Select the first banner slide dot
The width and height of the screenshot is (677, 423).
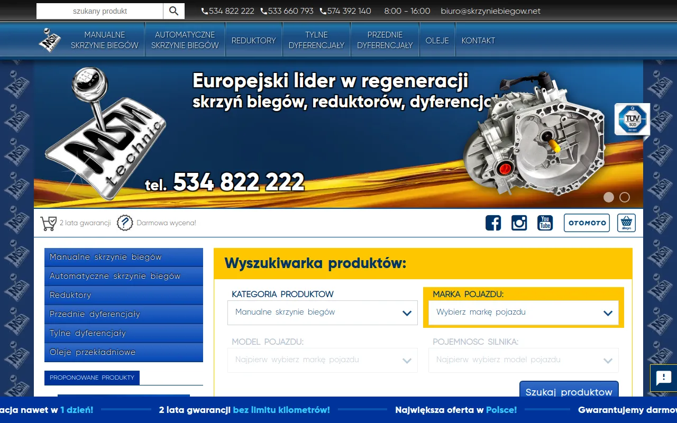[x=609, y=197]
